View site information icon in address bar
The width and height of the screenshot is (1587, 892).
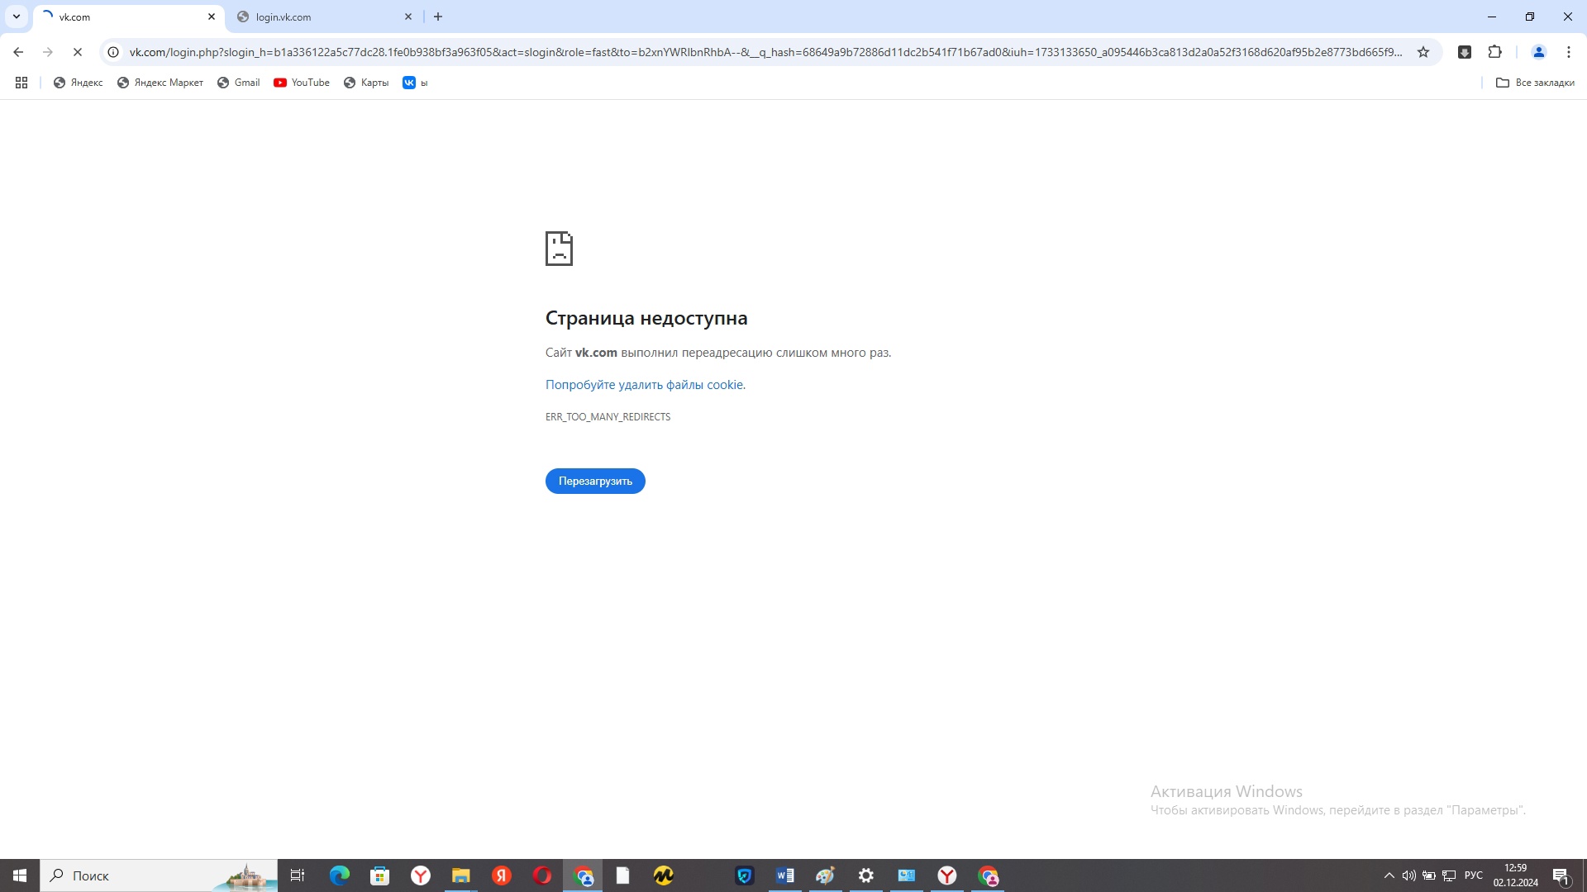pos(113,52)
